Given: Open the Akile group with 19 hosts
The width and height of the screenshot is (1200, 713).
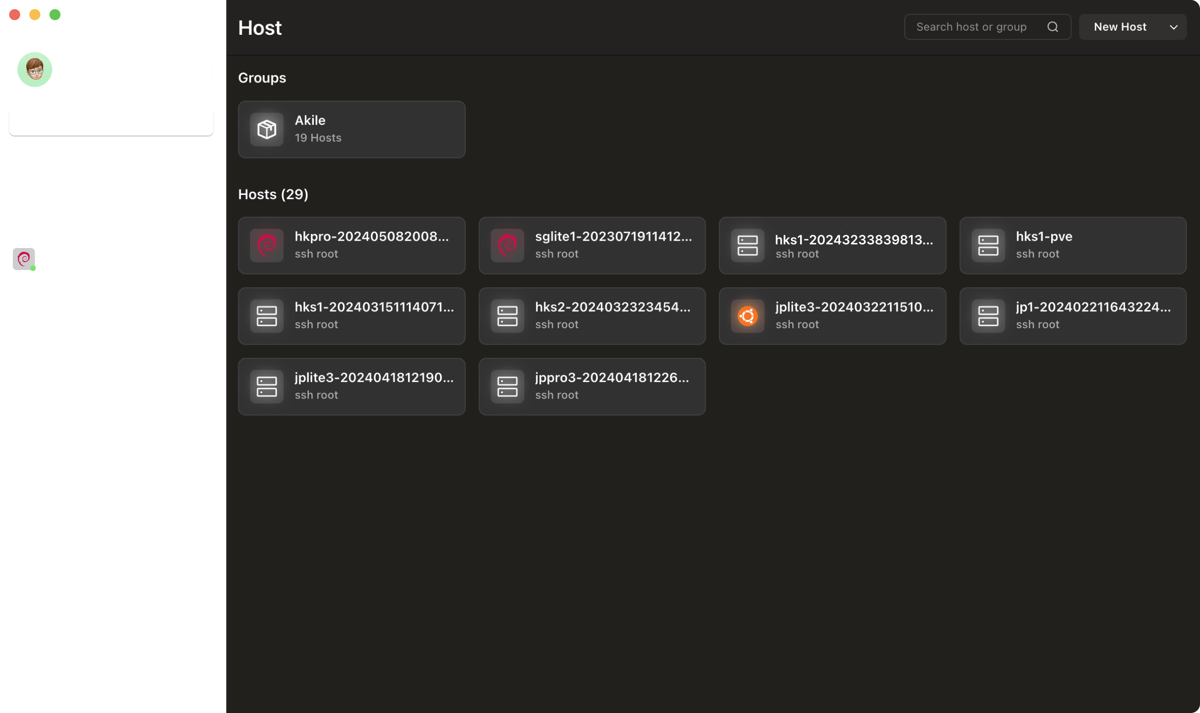Looking at the screenshot, I should point(351,129).
